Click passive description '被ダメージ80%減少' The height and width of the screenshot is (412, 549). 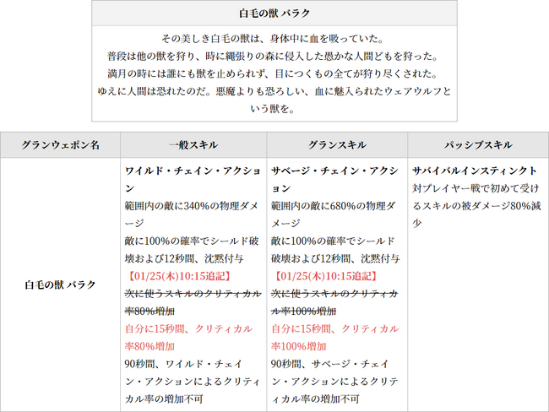click(477, 214)
